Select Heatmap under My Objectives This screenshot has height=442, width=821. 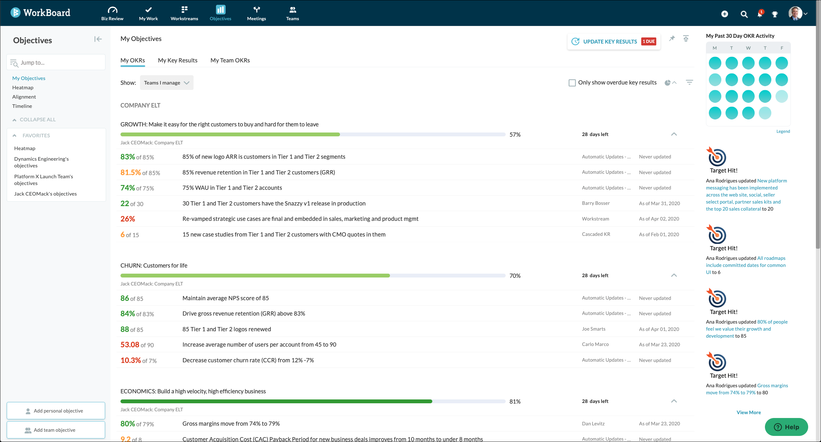(23, 87)
